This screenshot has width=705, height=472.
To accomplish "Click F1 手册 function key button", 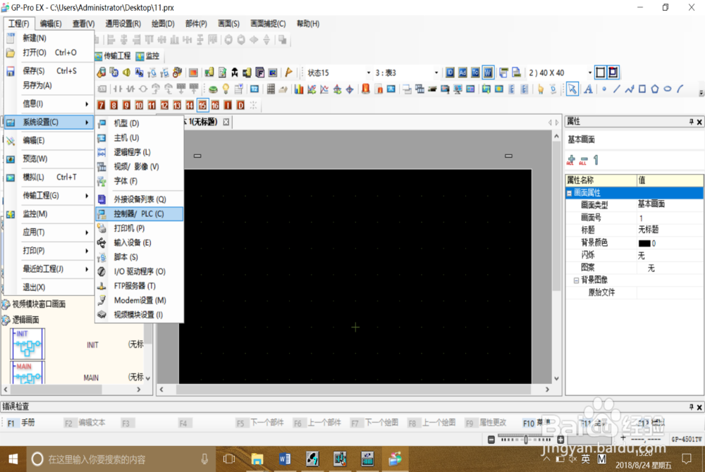I will pyautogui.click(x=22, y=423).
